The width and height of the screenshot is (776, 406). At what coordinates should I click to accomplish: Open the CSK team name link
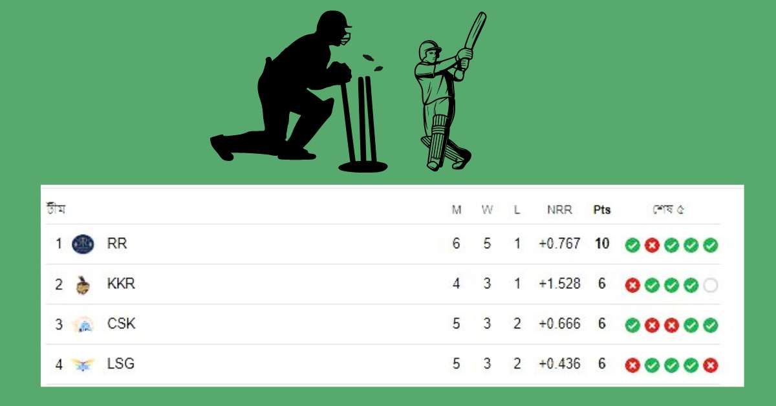[x=123, y=324]
